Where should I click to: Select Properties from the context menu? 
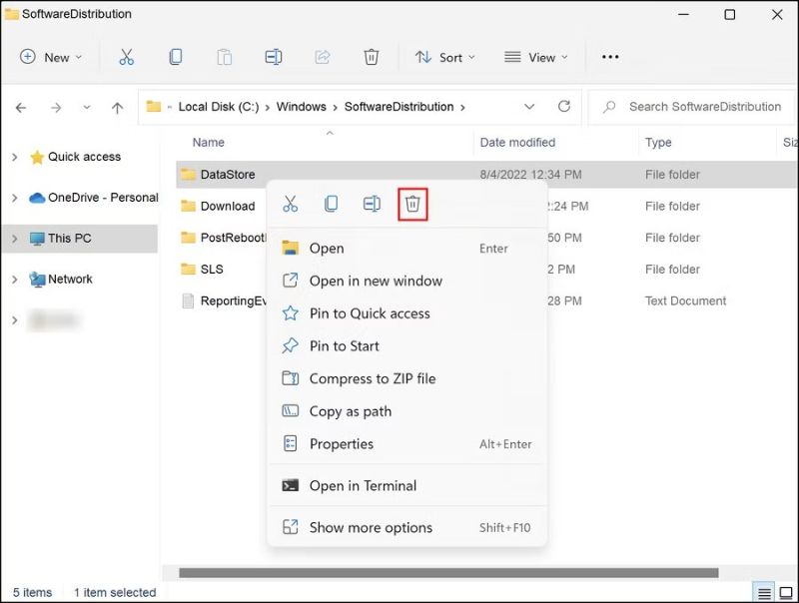[341, 444]
